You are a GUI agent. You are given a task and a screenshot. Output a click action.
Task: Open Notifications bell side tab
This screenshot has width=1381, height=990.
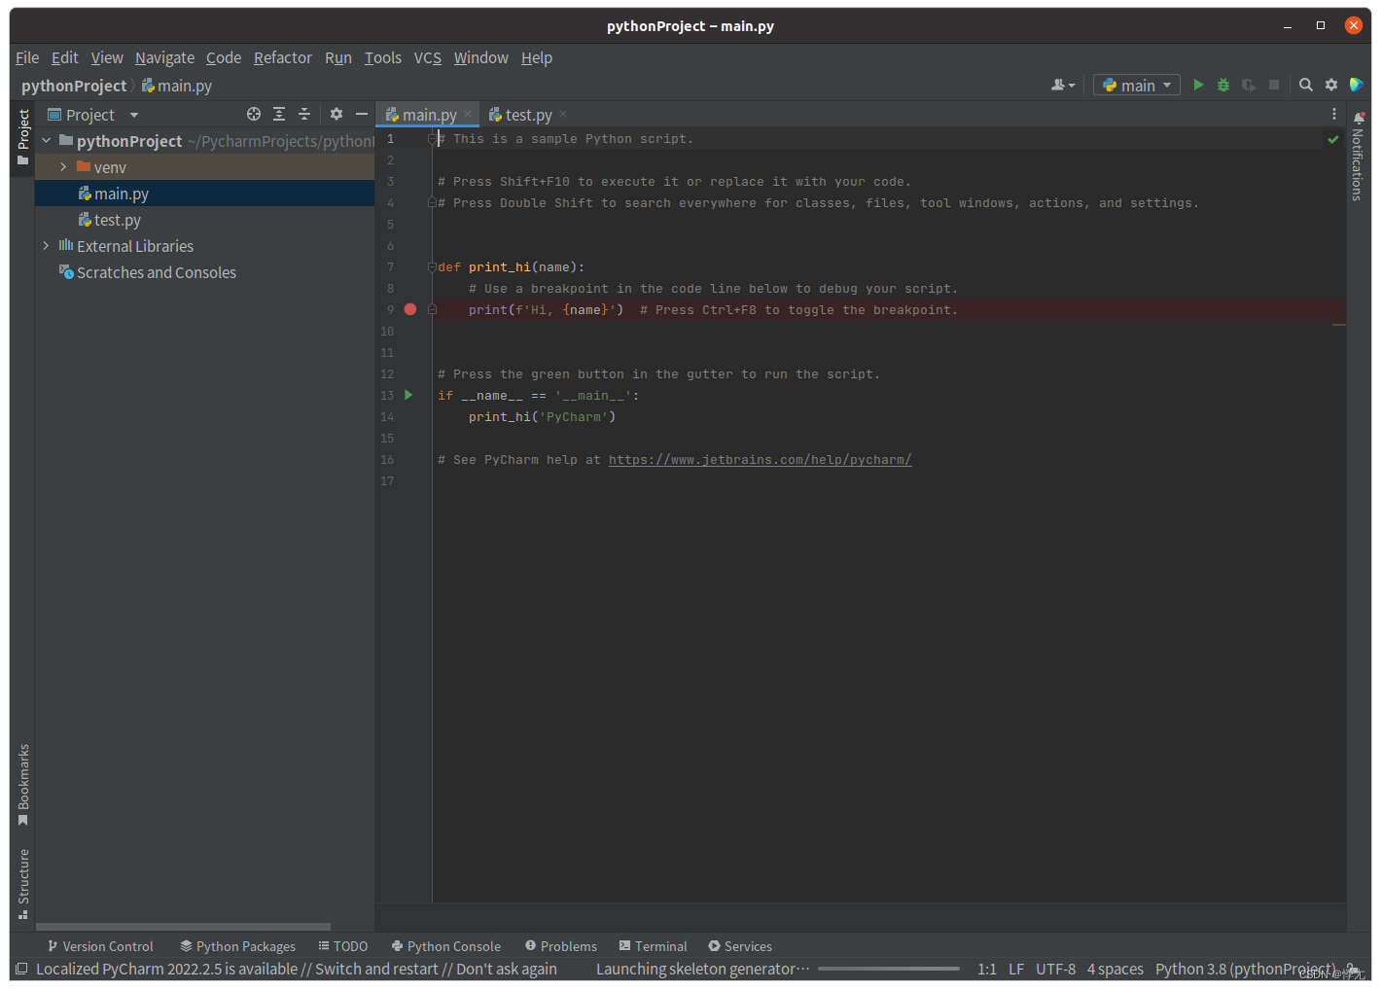click(x=1359, y=155)
